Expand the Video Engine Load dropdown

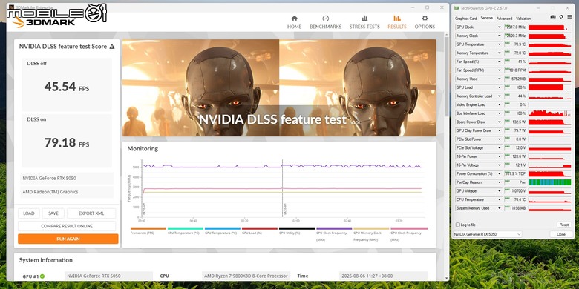500,104
